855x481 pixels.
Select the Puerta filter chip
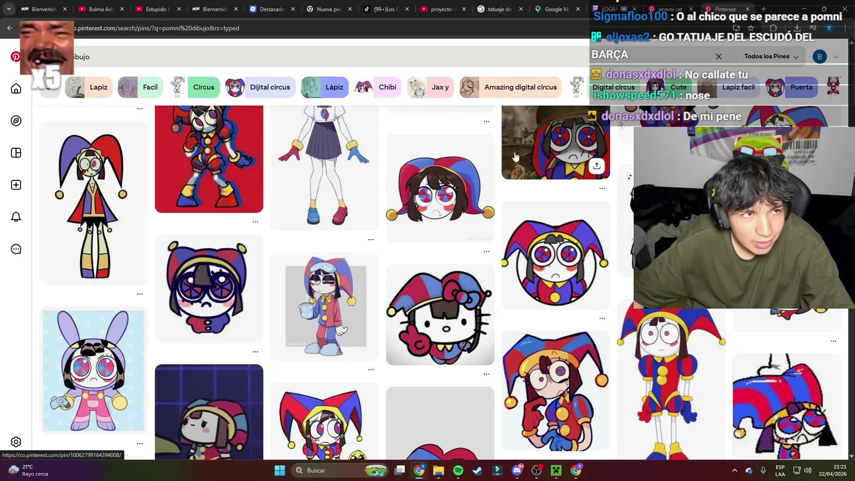(791, 87)
